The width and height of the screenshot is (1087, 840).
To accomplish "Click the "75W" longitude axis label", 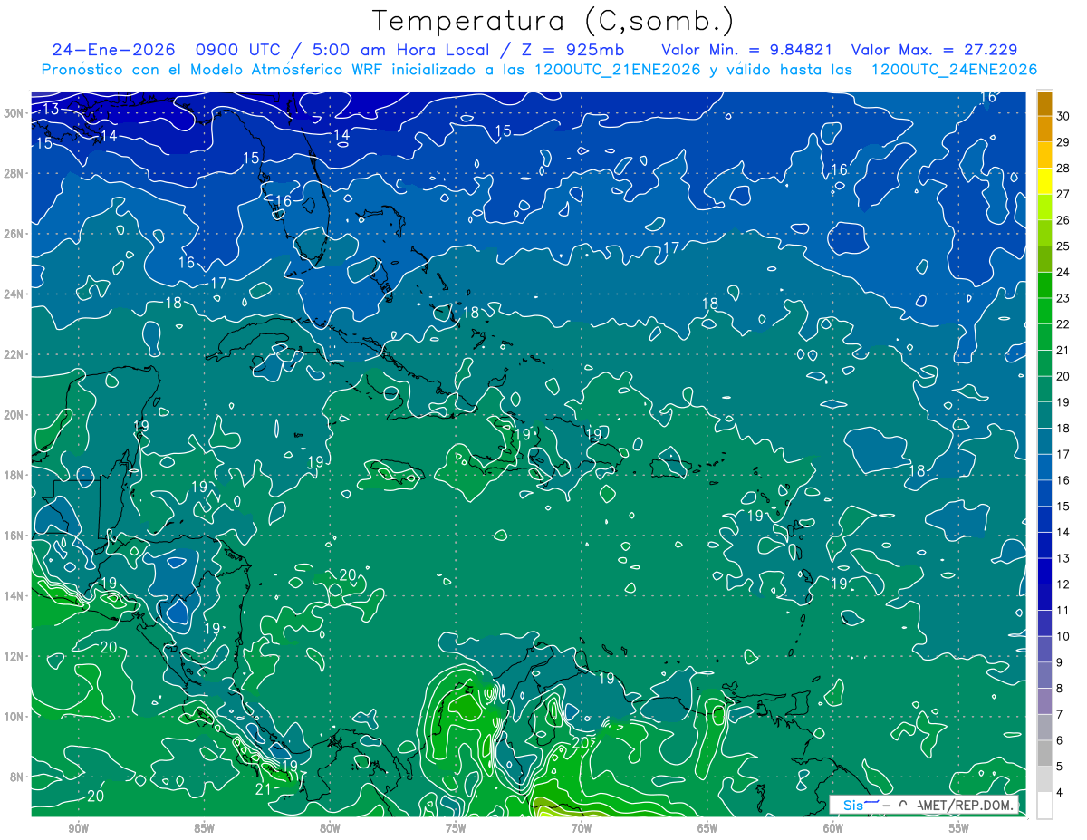I will click(456, 828).
